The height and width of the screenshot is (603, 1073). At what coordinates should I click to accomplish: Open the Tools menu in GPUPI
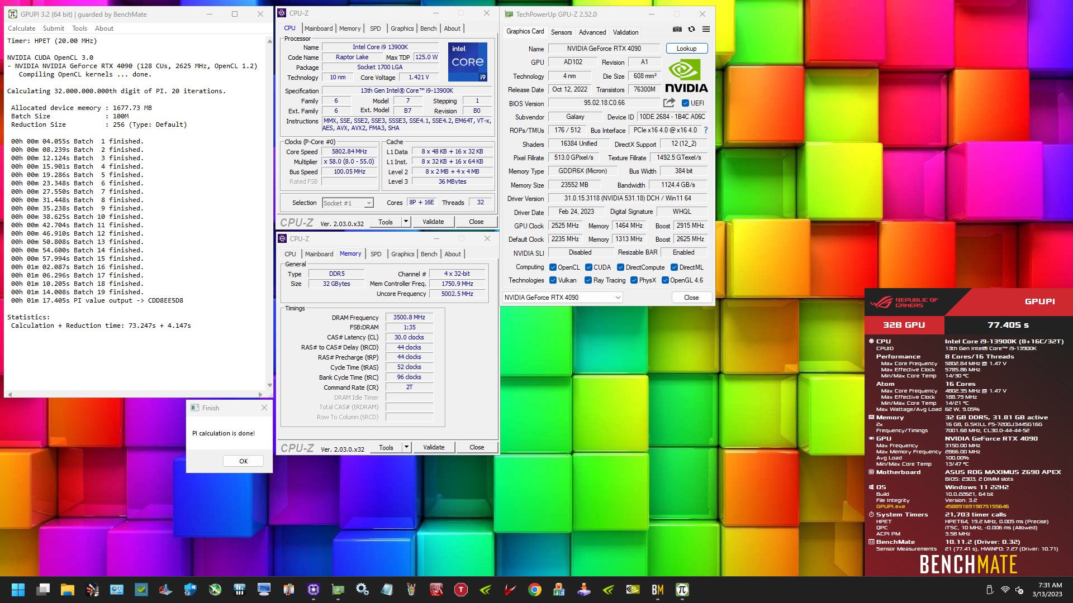[79, 28]
